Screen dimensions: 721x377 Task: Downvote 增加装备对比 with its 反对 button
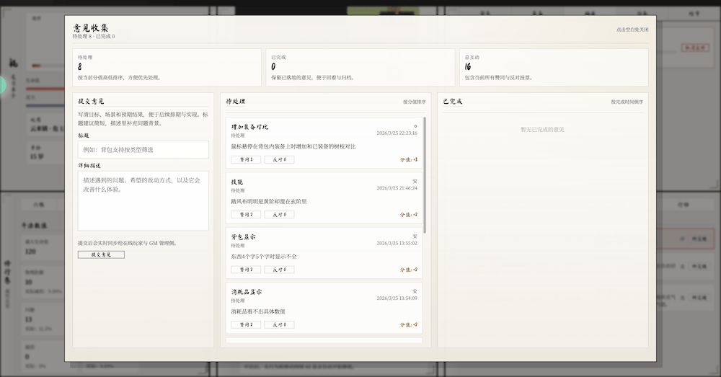279,159
